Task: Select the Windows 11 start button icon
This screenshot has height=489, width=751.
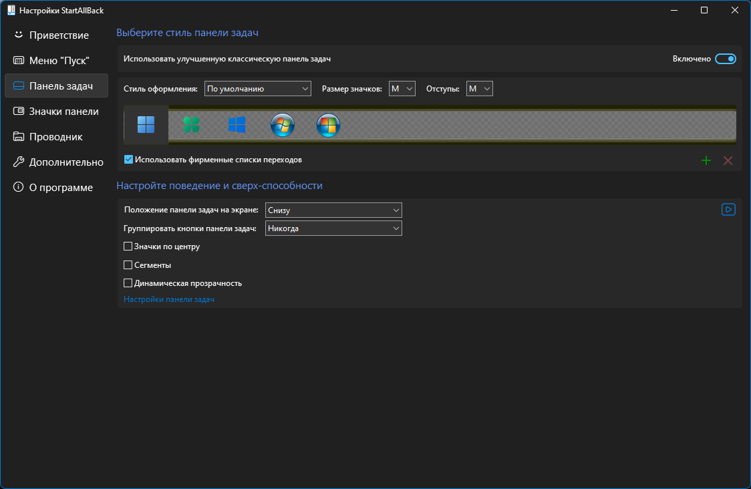Action: coord(146,124)
